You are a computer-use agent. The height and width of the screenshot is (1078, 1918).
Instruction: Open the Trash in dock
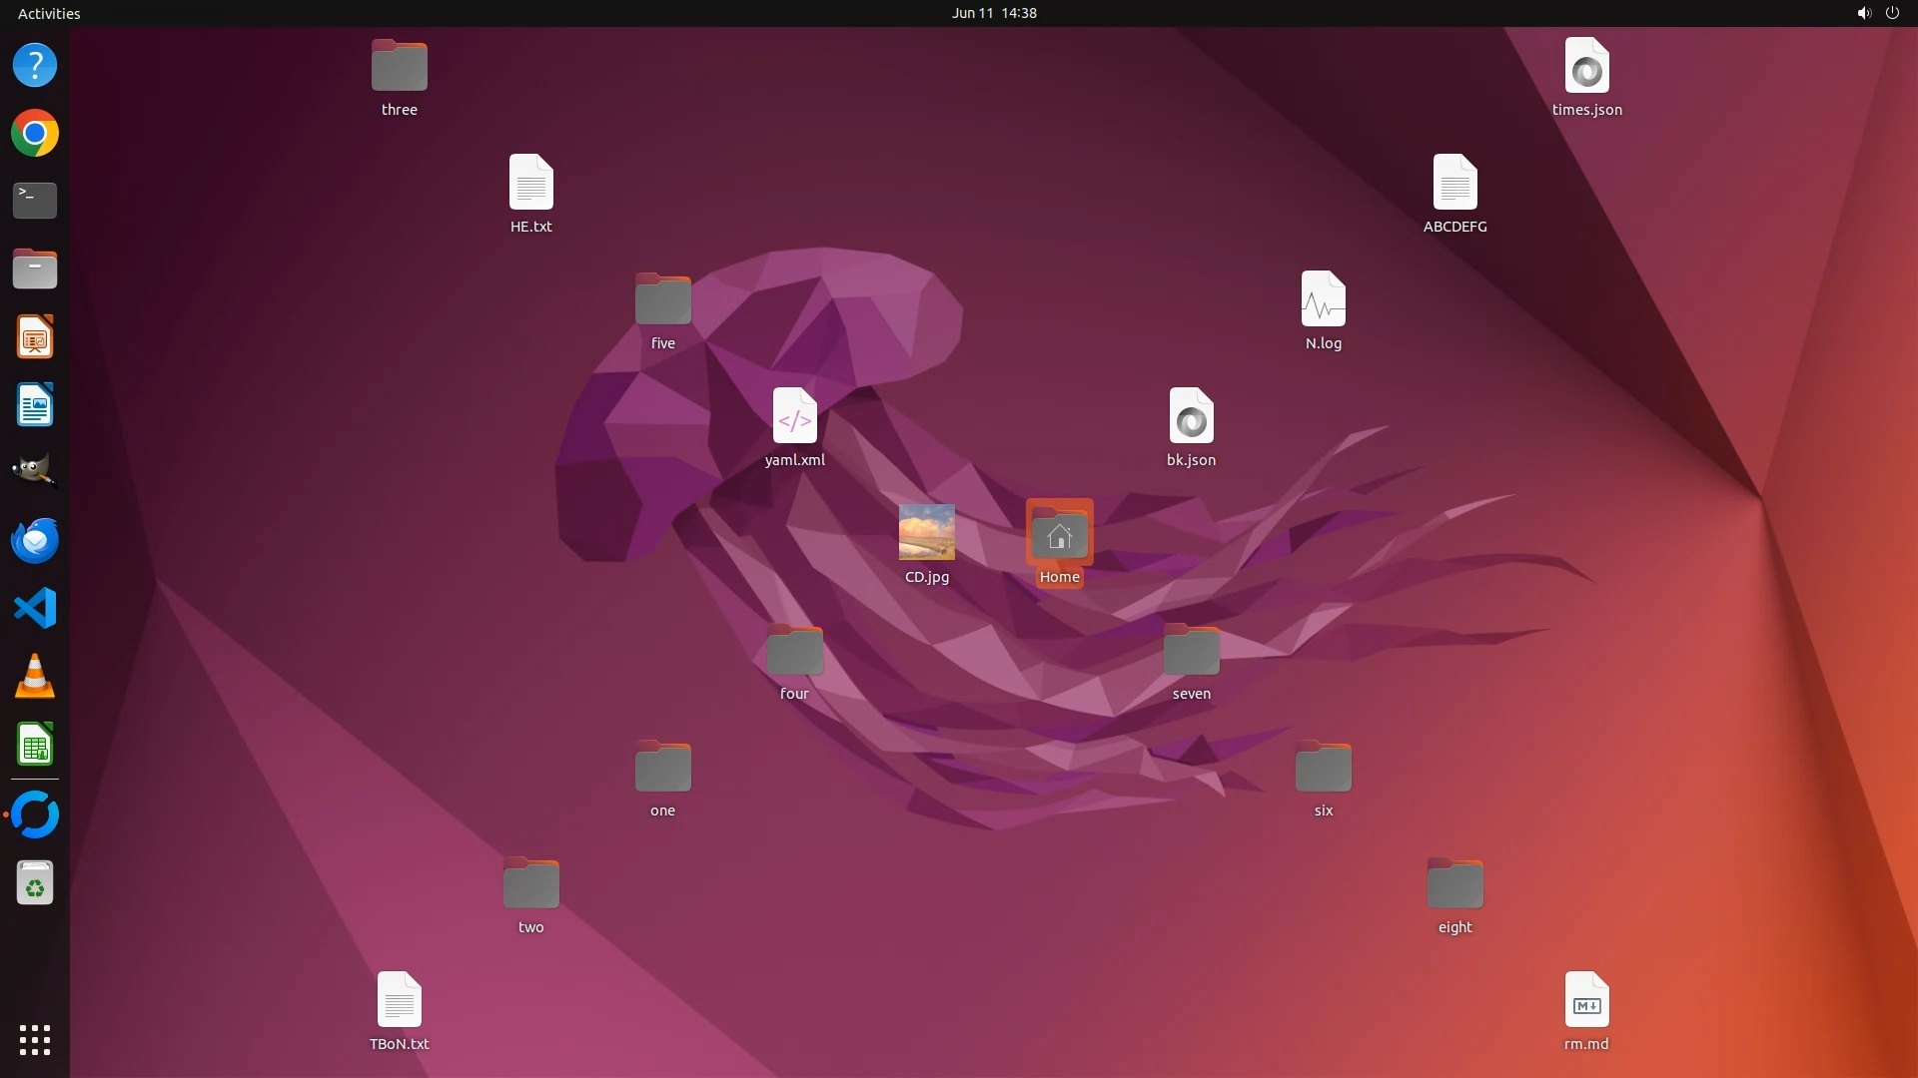point(35,883)
